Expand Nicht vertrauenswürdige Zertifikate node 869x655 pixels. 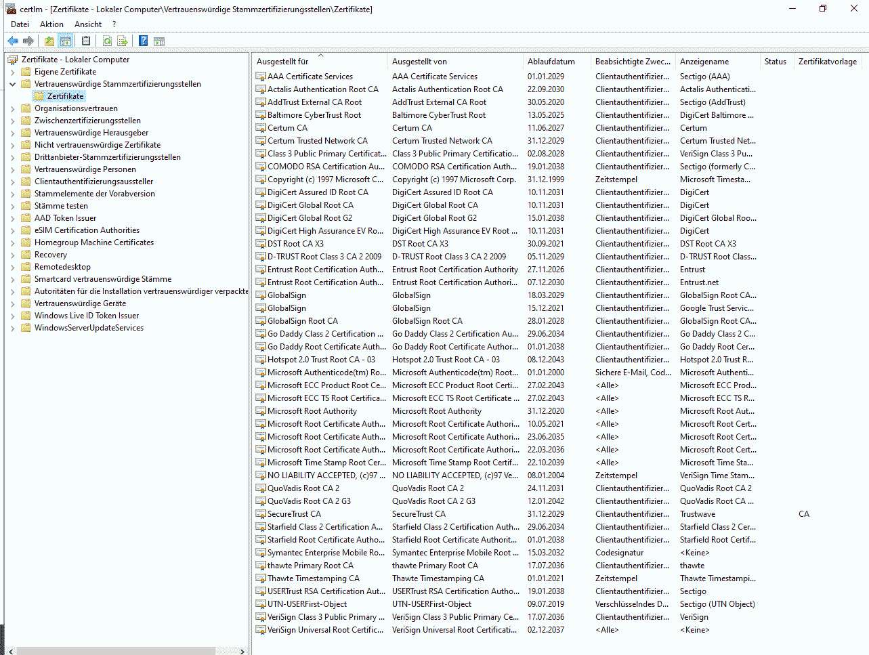pyautogui.click(x=13, y=145)
